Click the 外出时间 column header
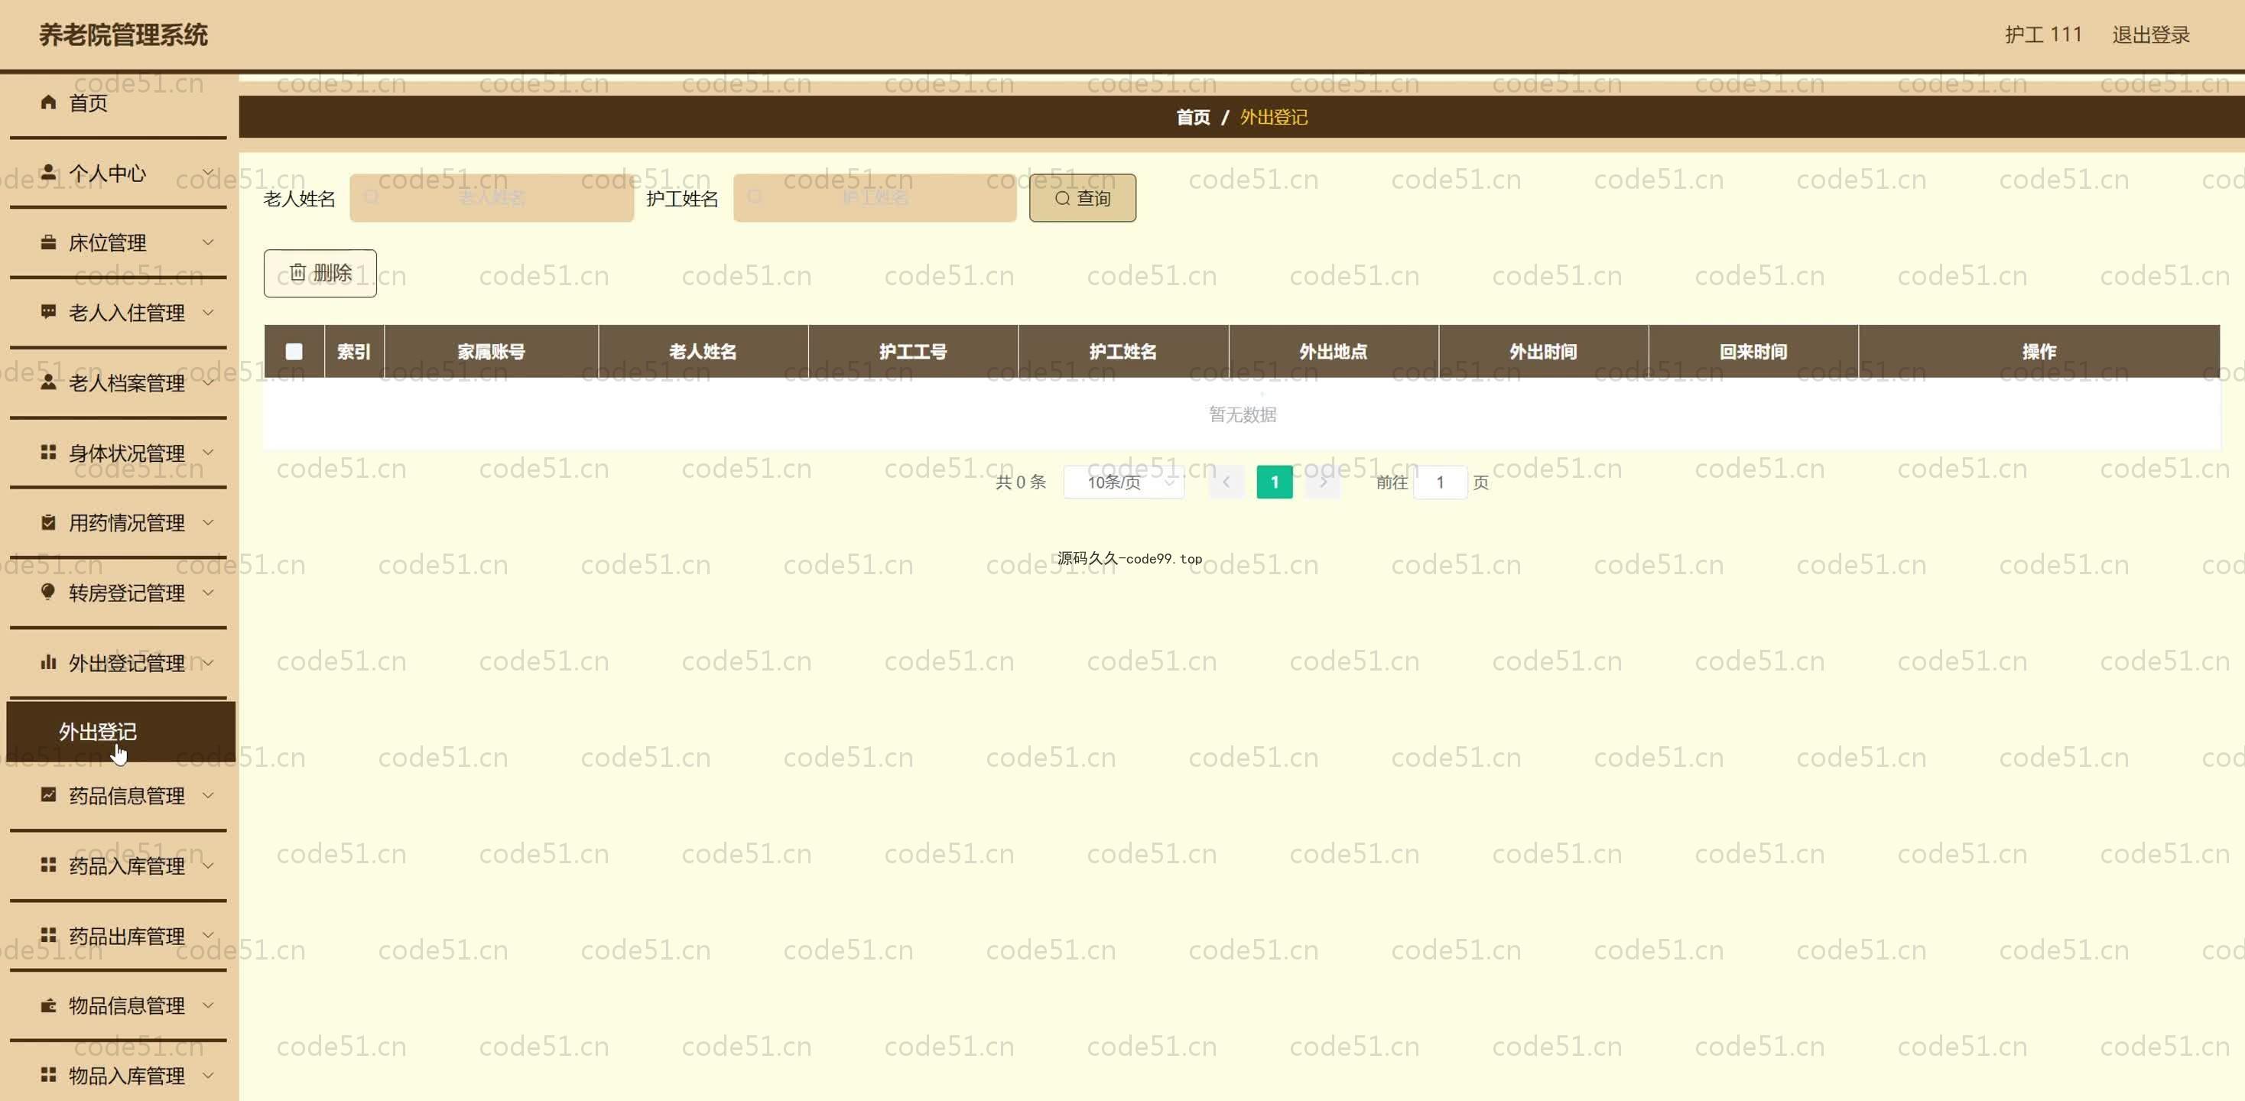The height and width of the screenshot is (1101, 2245). coord(1543,351)
